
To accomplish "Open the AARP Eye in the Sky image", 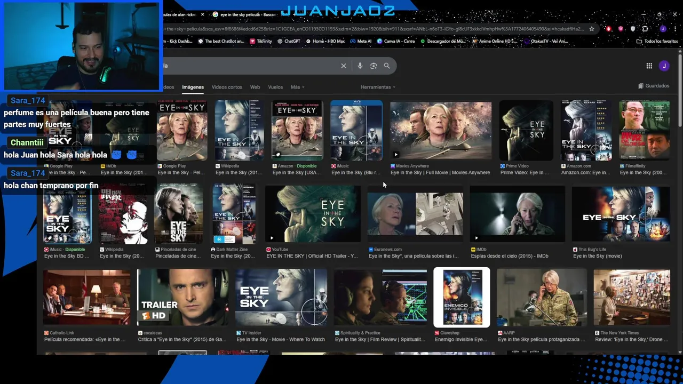I will pos(542,298).
